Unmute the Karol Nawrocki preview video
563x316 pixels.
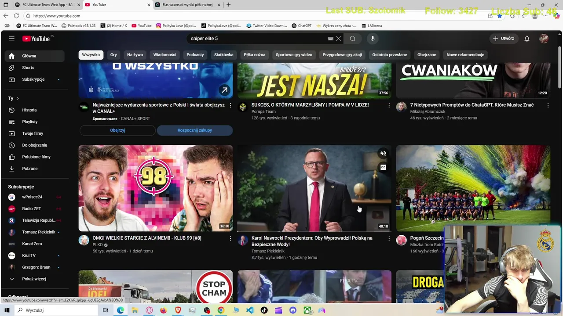pyautogui.click(x=383, y=153)
